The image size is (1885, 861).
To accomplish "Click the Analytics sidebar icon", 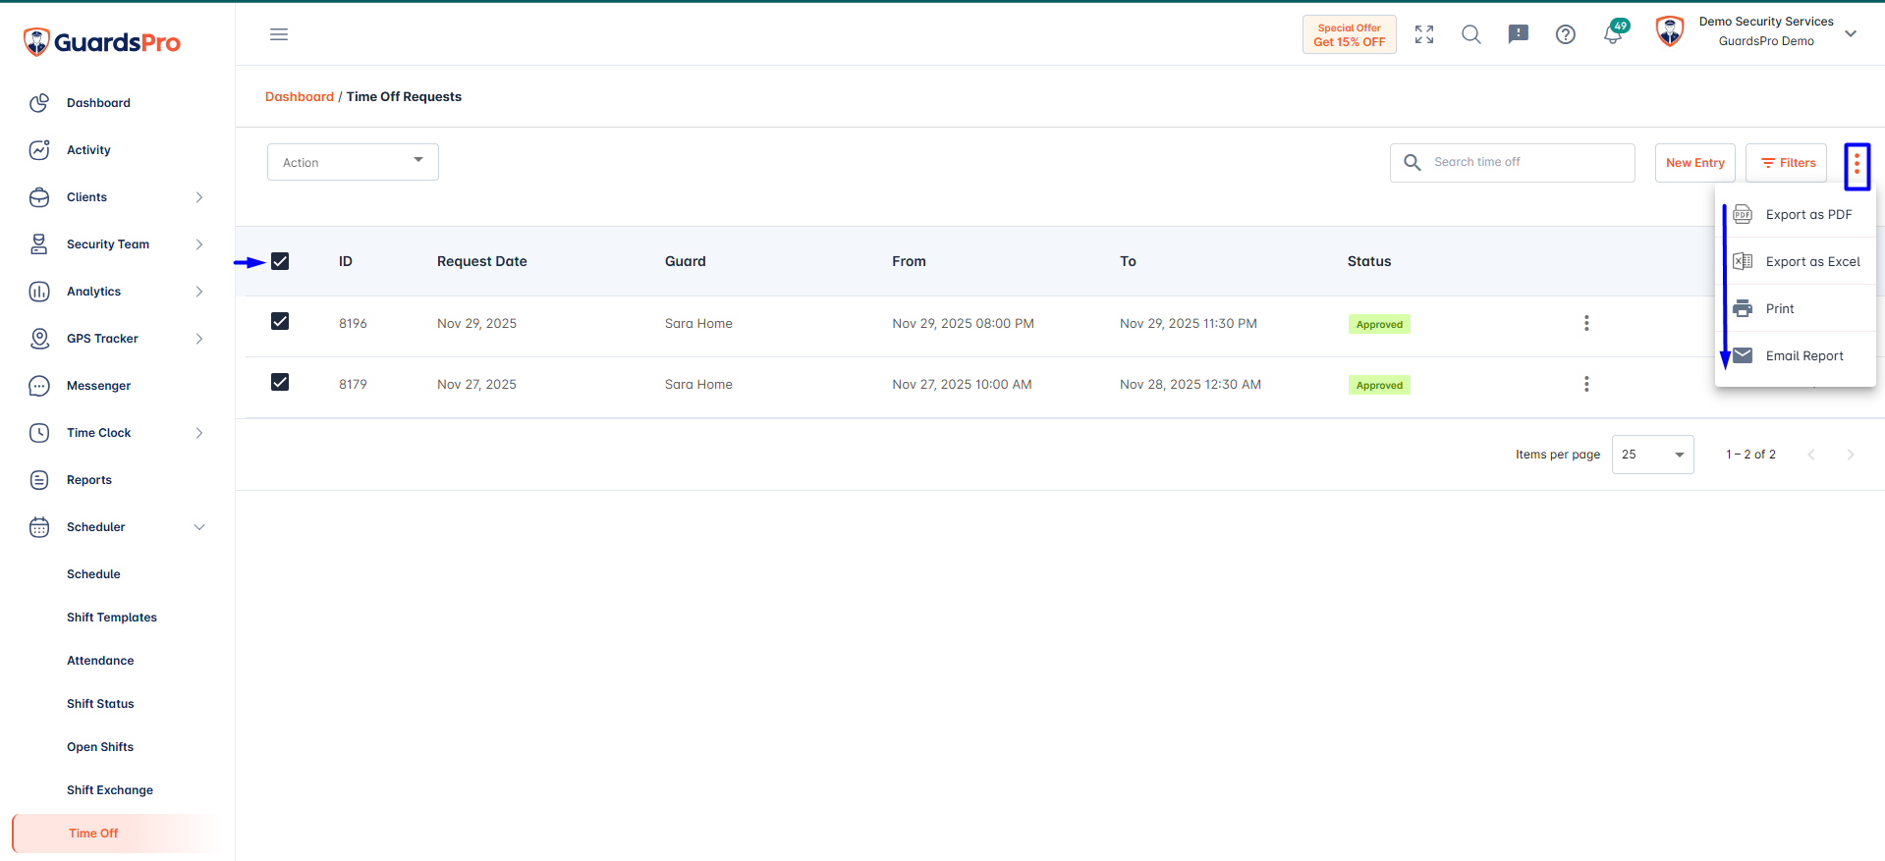I will tap(39, 292).
